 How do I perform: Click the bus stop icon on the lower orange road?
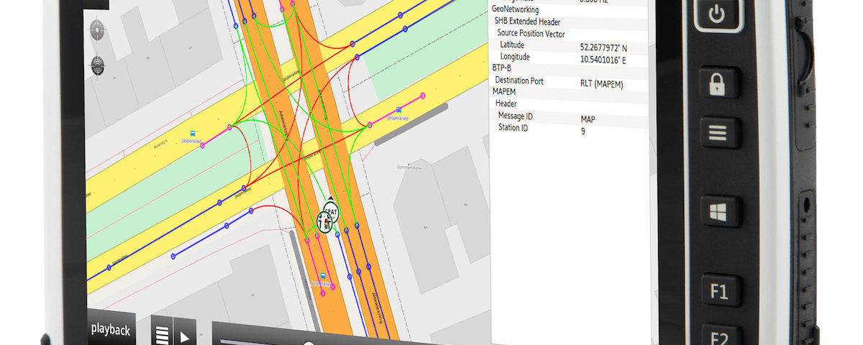point(323,275)
